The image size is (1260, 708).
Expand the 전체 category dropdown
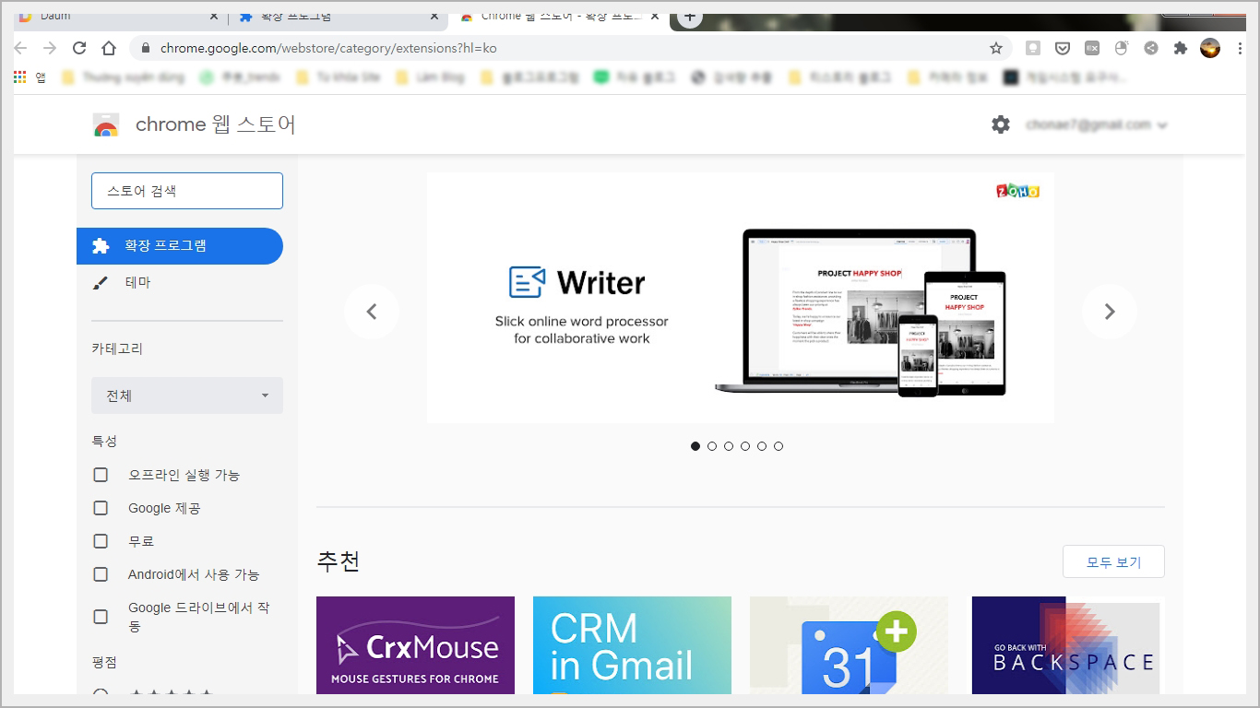(187, 395)
